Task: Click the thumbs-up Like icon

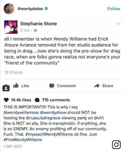Action: [x=16, y=86]
